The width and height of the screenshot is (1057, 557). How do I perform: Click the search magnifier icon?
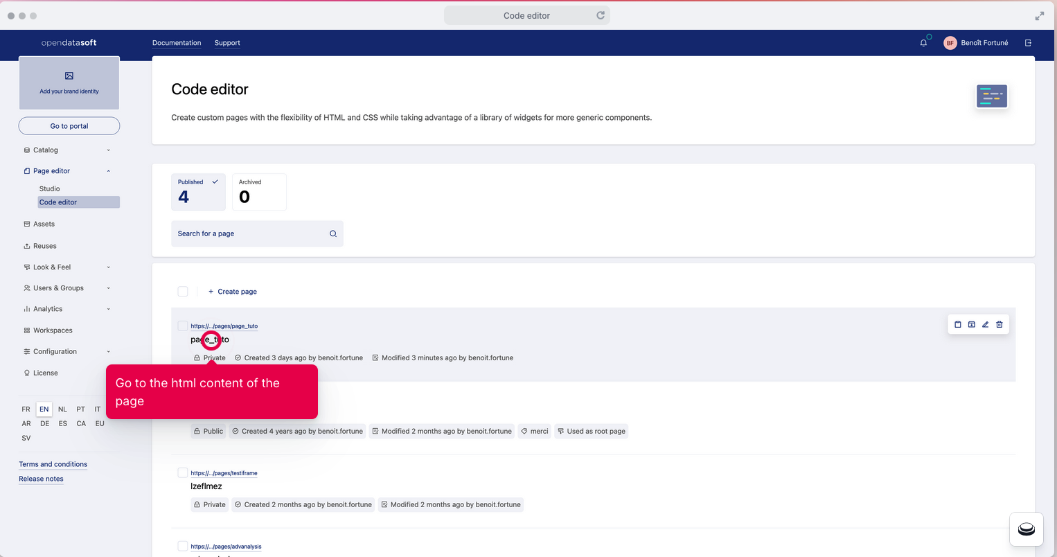(x=333, y=234)
